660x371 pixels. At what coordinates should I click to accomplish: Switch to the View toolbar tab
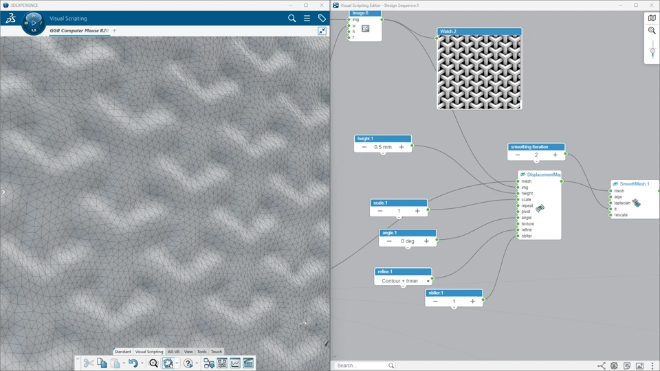click(x=188, y=352)
